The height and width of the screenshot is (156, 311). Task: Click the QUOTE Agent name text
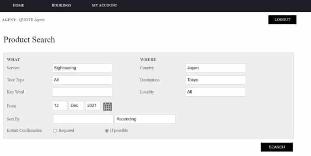pyautogui.click(x=32, y=20)
